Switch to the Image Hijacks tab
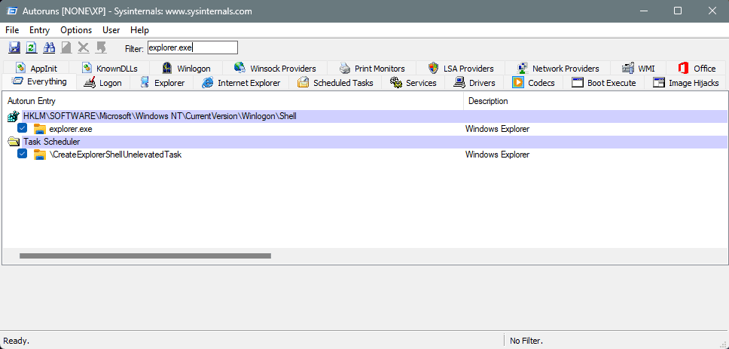Viewport: 729px width, 349px height. pos(686,83)
